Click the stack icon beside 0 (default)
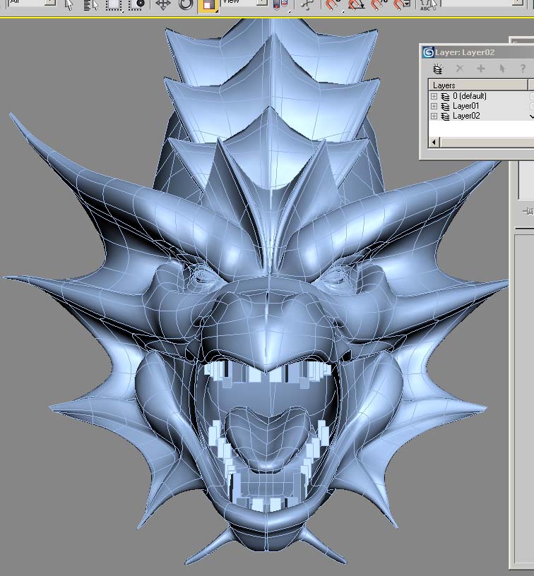534x576 pixels. click(445, 96)
